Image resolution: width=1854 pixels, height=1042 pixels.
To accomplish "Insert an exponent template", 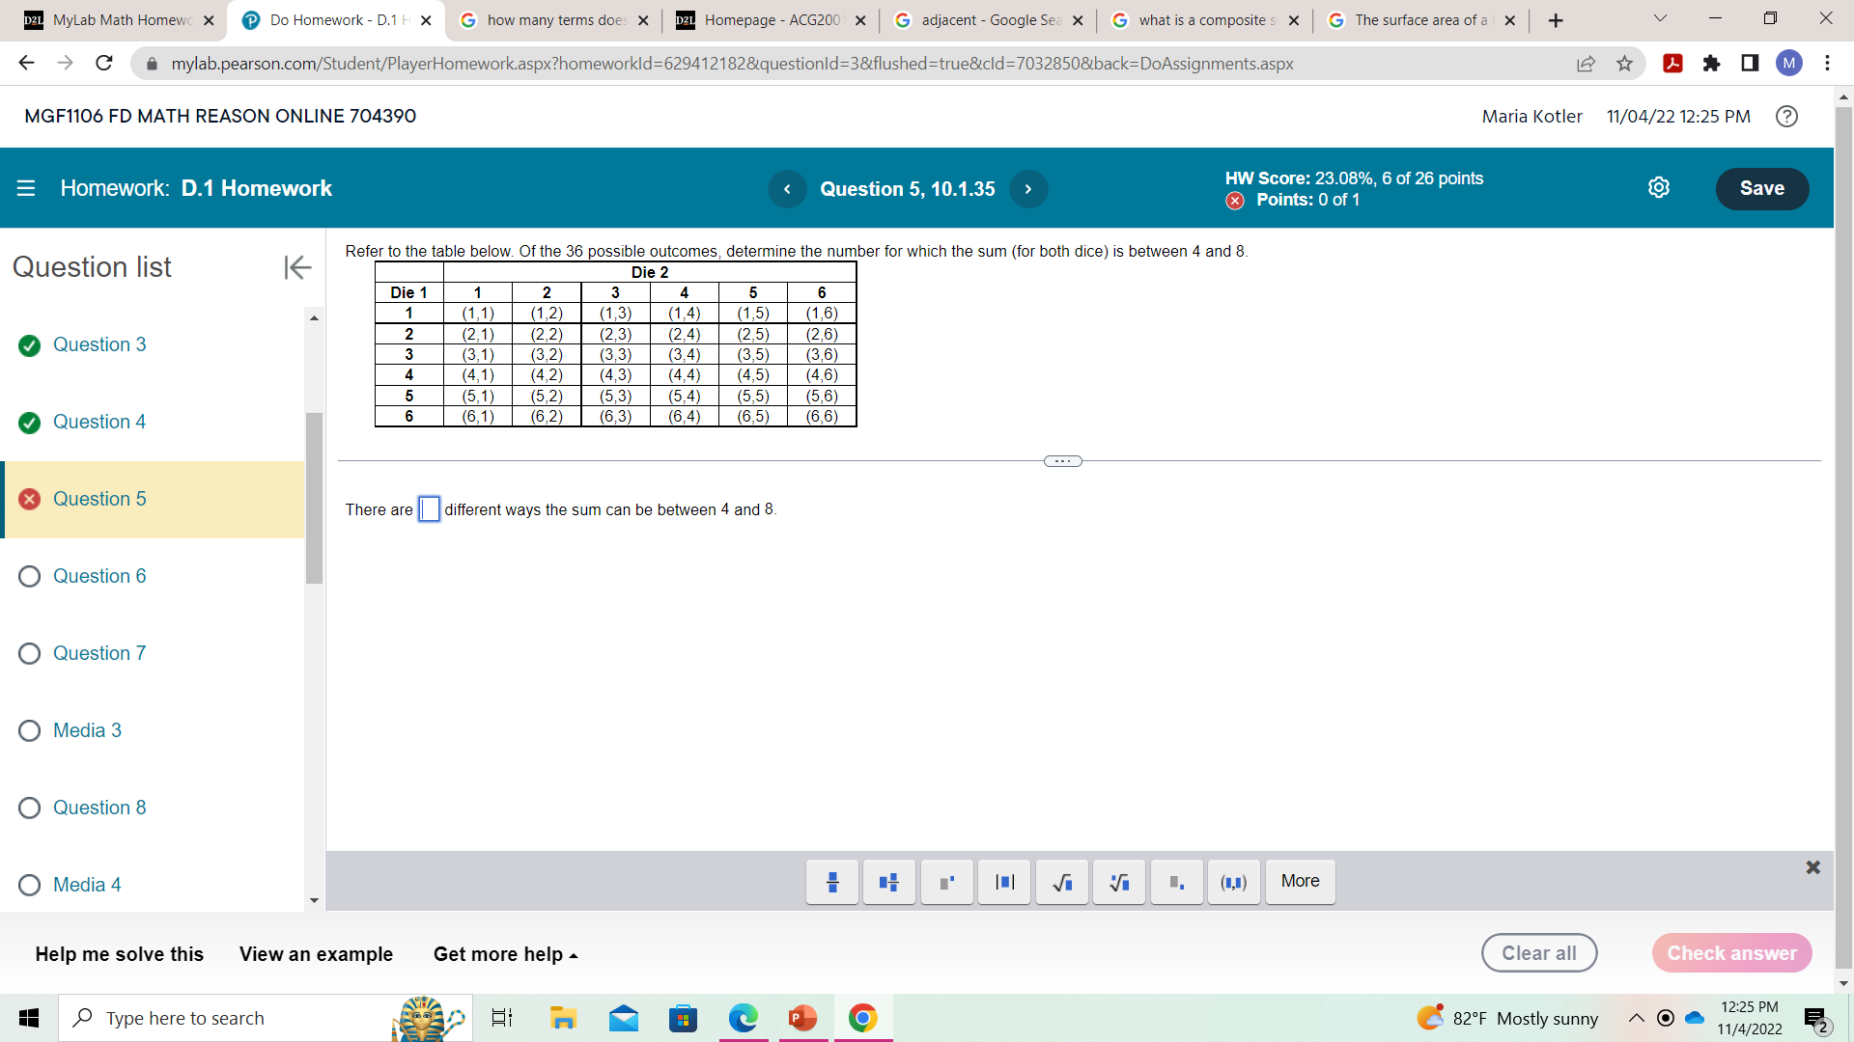I will click(947, 882).
